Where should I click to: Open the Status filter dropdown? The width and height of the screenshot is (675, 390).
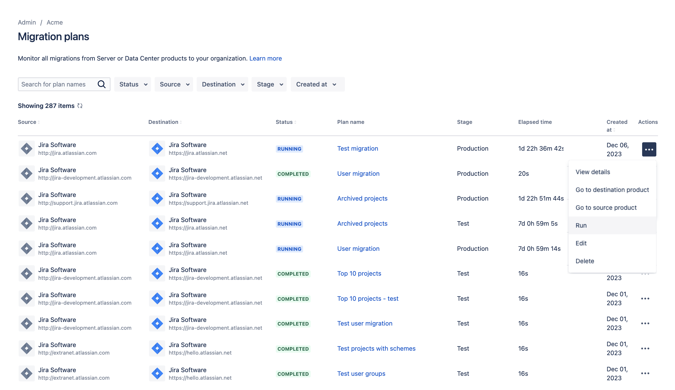(x=133, y=84)
